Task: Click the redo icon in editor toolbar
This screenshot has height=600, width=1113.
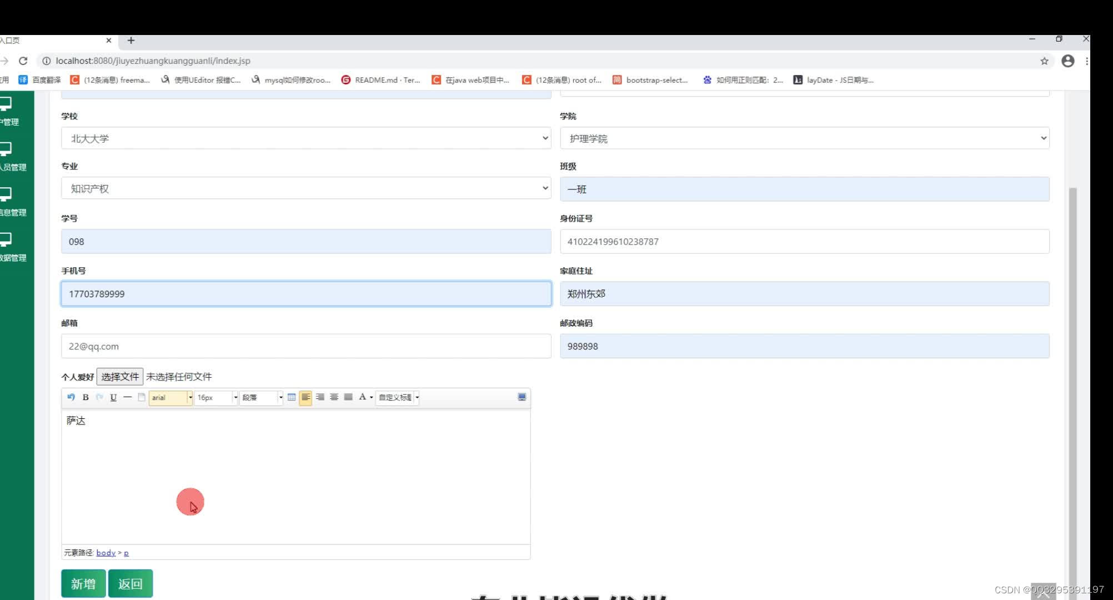Action: pyautogui.click(x=99, y=397)
